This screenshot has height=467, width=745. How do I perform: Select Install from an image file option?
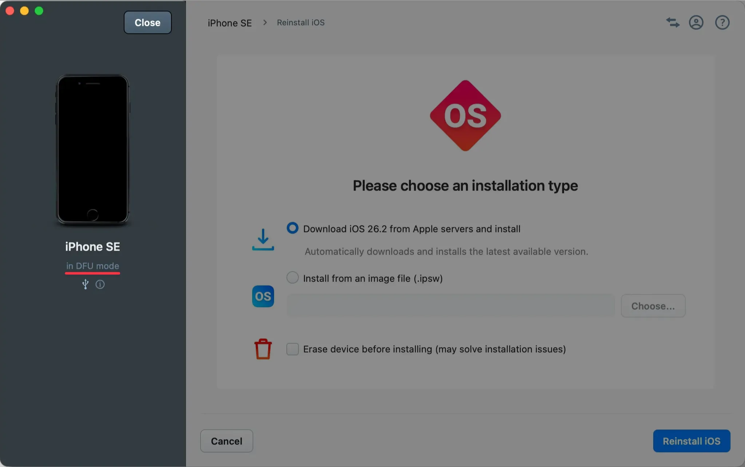(292, 278)
